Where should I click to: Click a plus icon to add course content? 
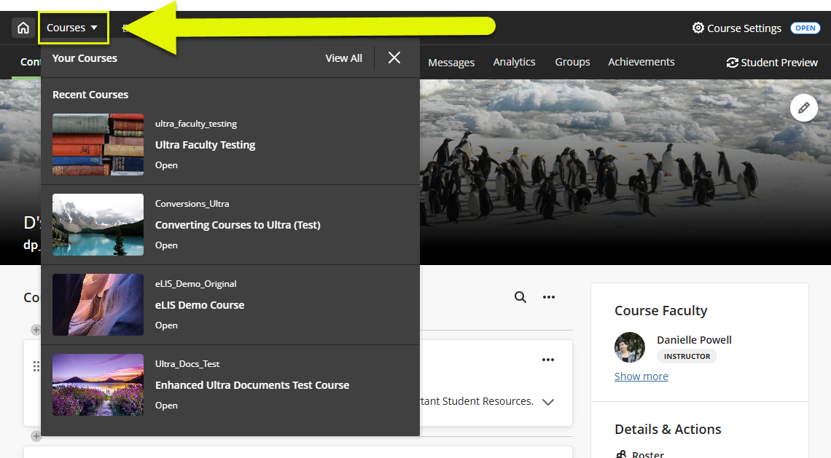(x=36, y=329)
